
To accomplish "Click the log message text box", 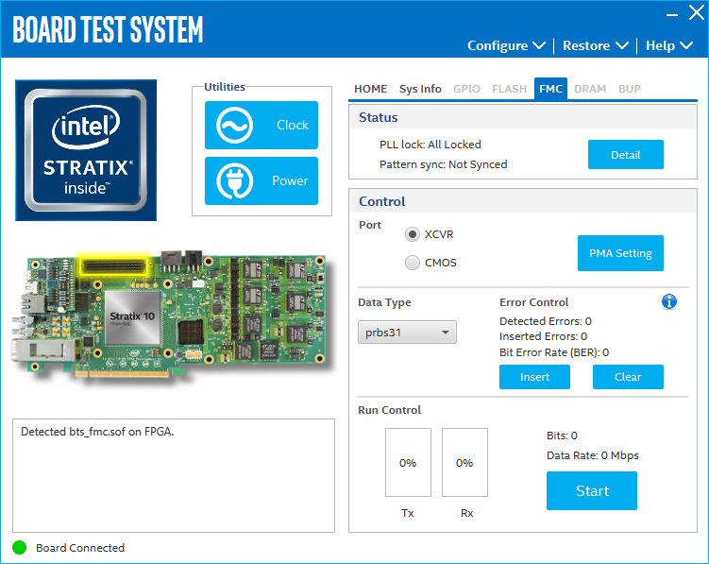I will (x=174, y=475).
